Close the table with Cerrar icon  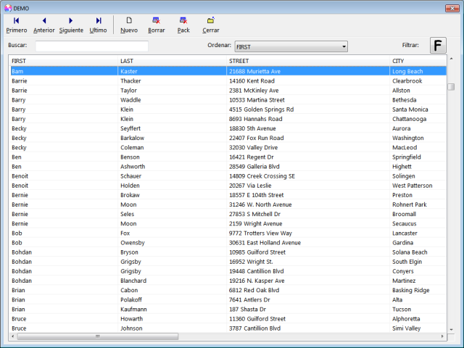(x=210, y=25)
